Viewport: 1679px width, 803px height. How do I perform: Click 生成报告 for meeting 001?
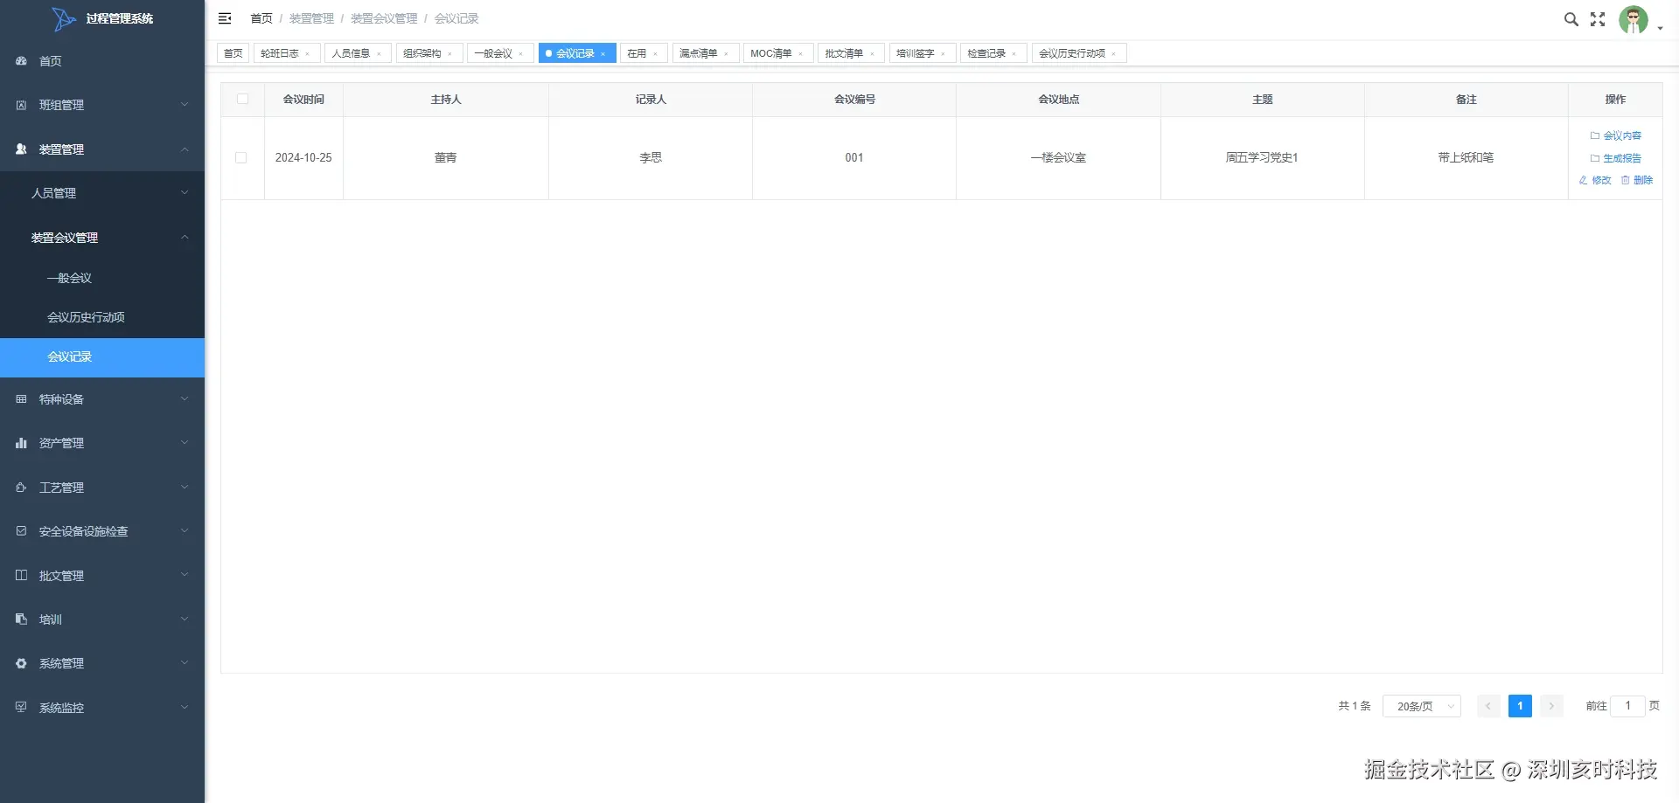pos(1615,158)
